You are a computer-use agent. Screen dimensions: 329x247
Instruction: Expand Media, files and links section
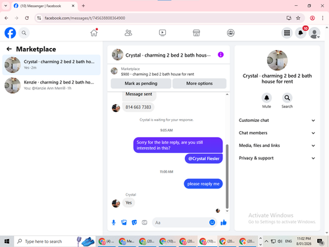tap(277, 146)
